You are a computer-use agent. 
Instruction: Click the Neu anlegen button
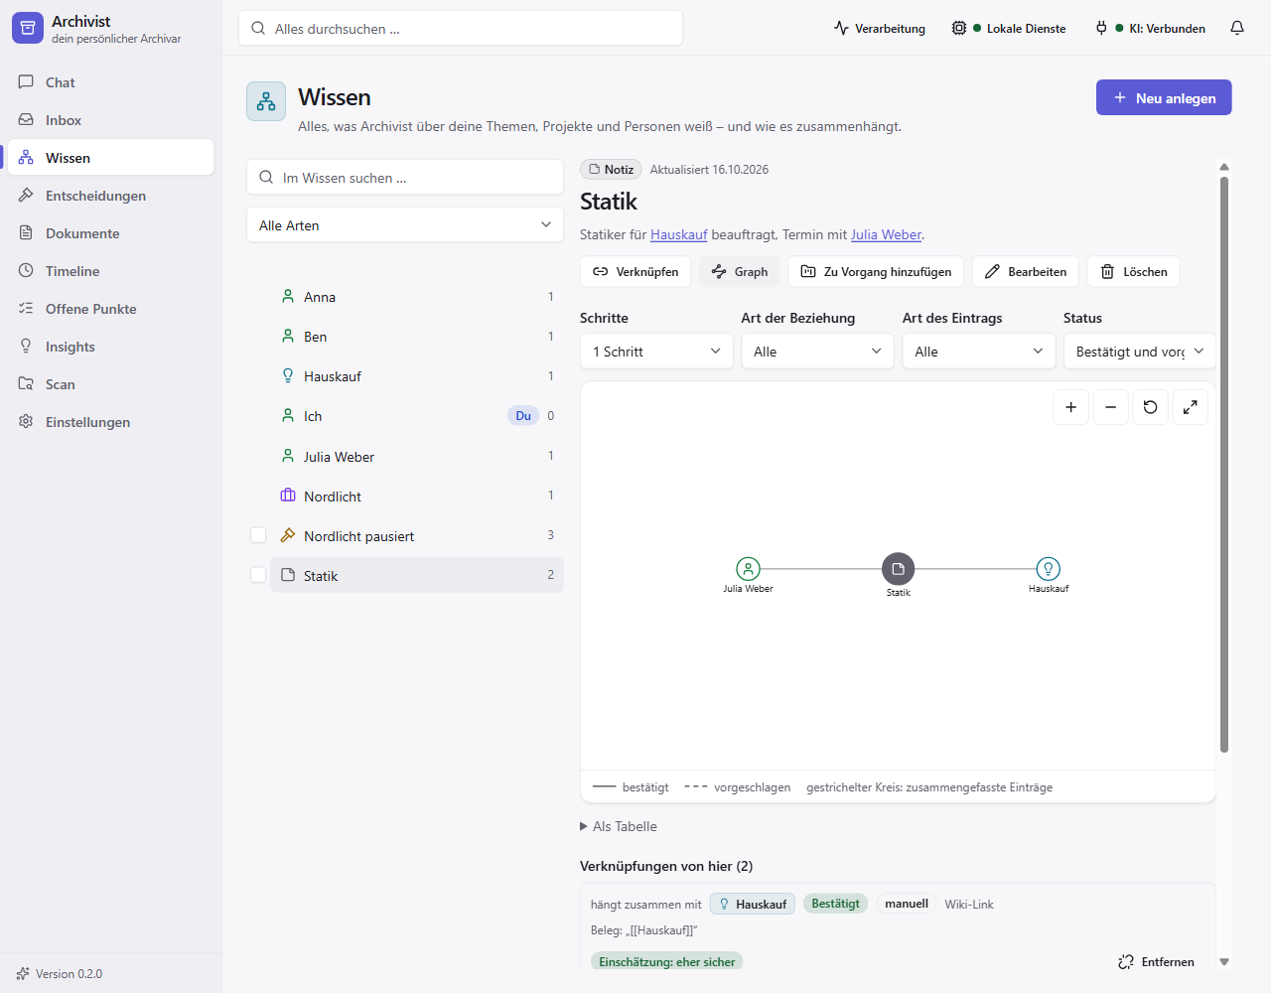tap(1164, 97)
